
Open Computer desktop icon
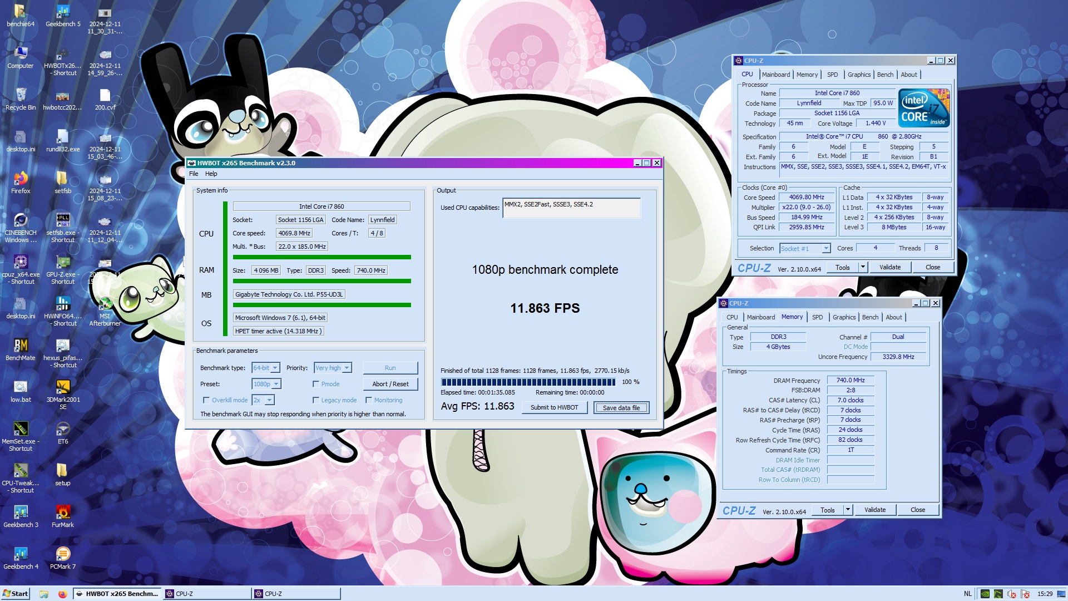pyautogui.click(x=21, y=57)
